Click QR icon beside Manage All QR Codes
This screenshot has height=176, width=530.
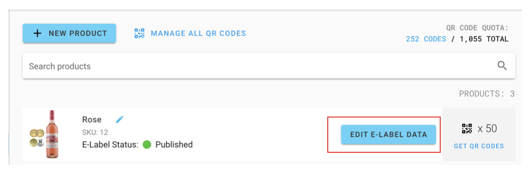[x=139, y=33]
